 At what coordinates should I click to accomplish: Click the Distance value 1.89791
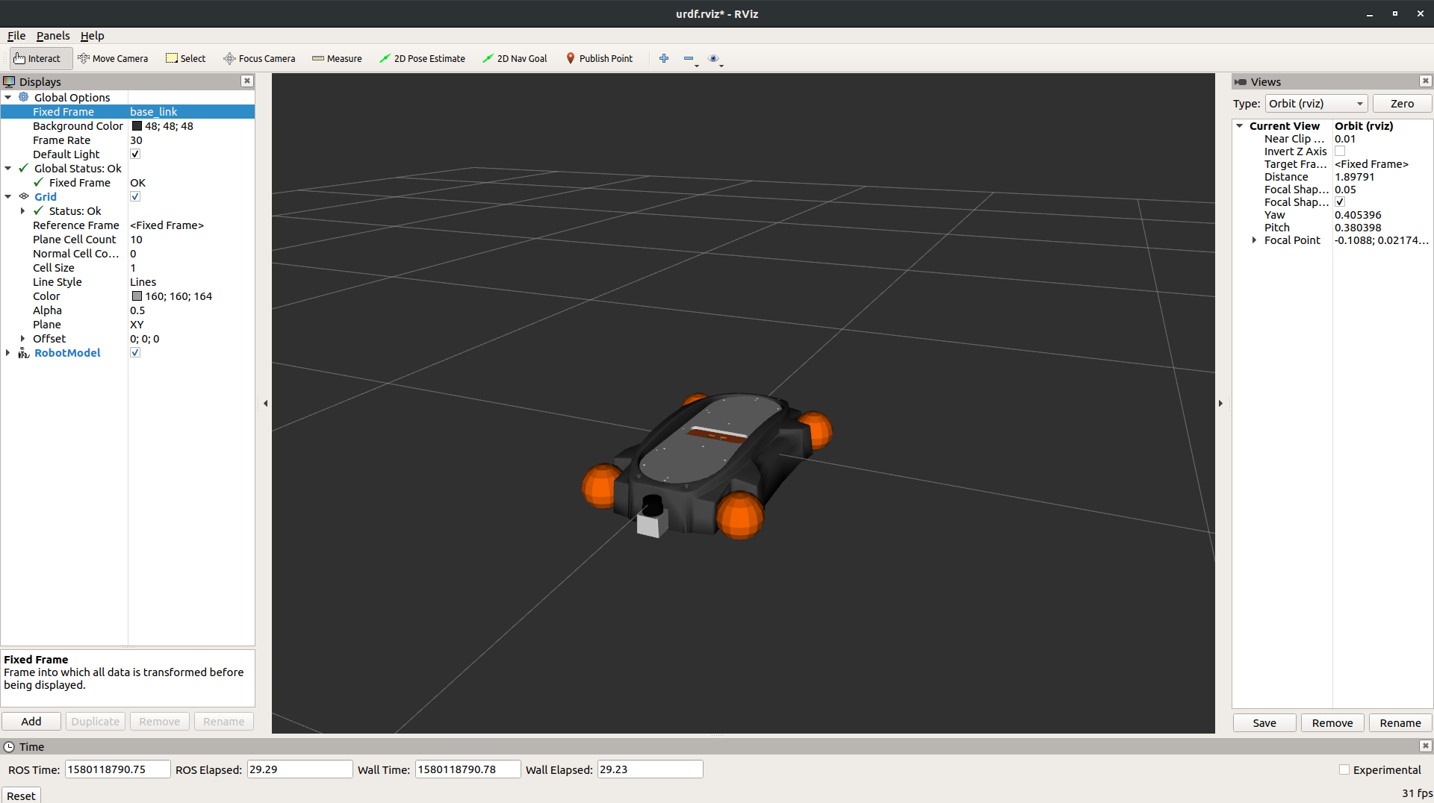coord(1354,176)
